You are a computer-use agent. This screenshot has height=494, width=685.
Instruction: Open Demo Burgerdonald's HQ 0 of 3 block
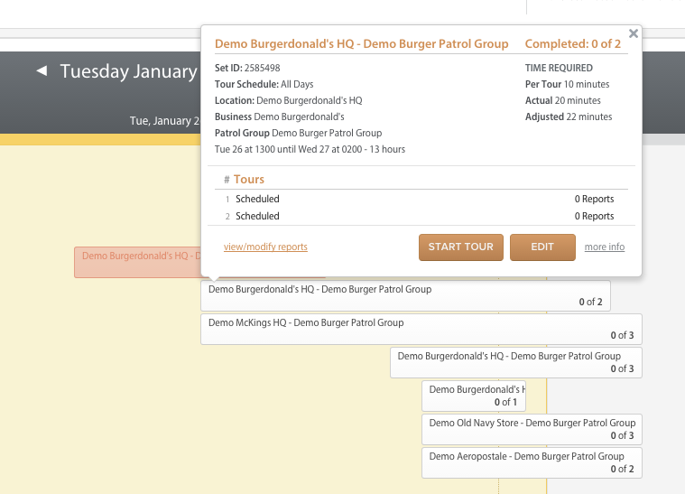[x=516, y=362]
